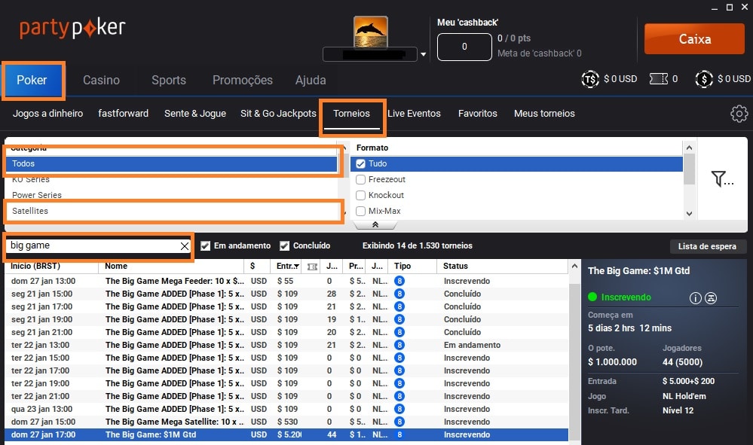Open Live Eventos section
This screenshot has height=445, width=753.
[414, 114]
